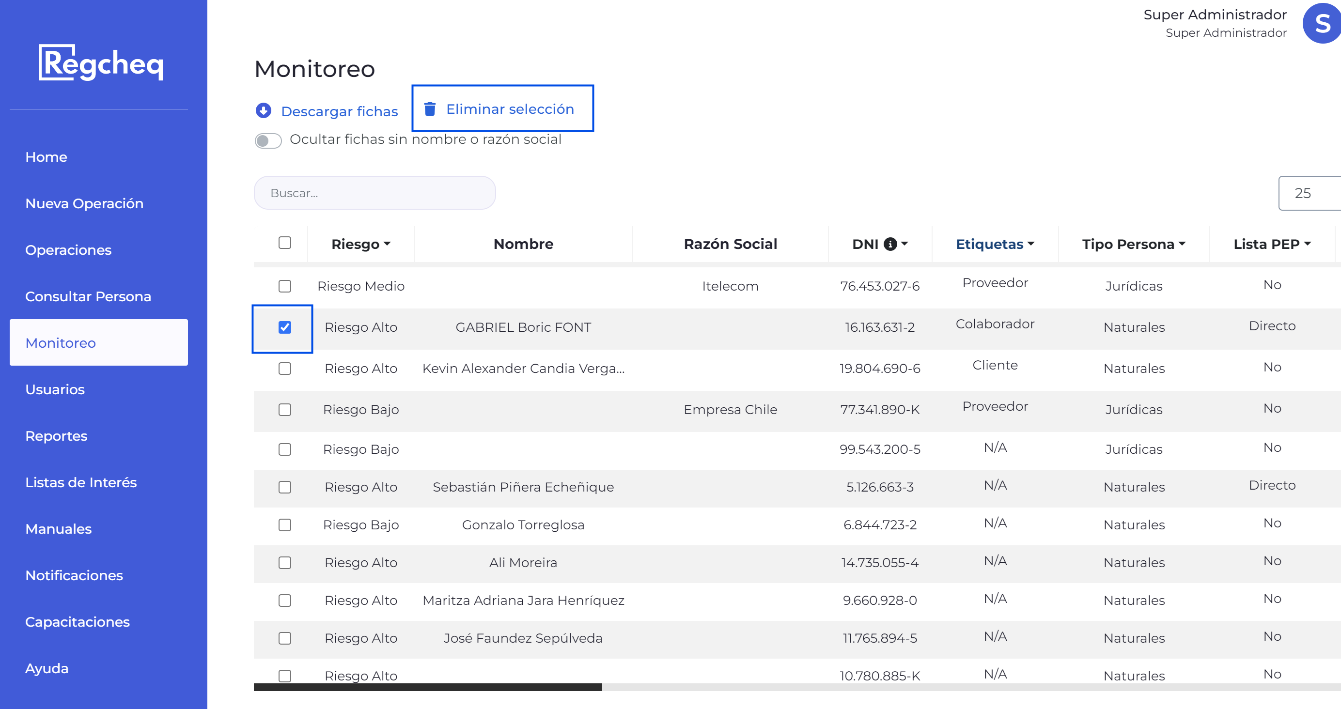Image resolution: width=1341 pixels, height=709 pixels.
Task: Check the row with DNI 10.780.885-K
Action: 285,676
